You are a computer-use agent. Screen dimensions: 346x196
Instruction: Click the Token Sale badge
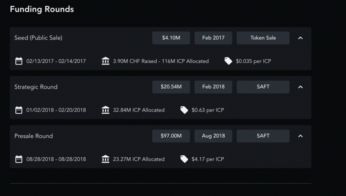(263, 38)
